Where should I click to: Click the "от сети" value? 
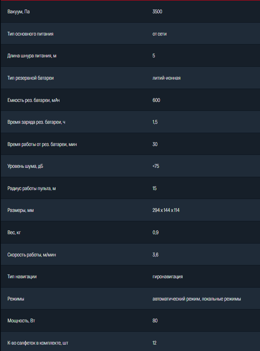(160, 34)
